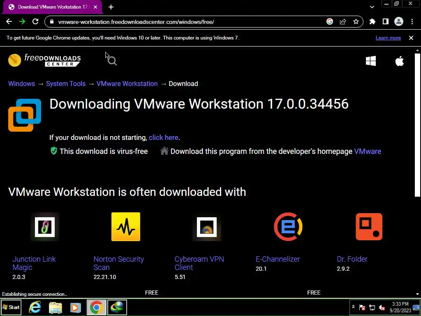Click the E-Channelizer icon
The image size is (421, 316).
(x=288, y=227)
